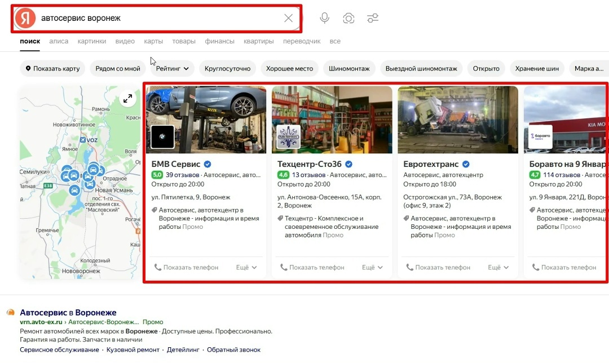Show phone number for БМВ Сервис

[x=187, y=267]
